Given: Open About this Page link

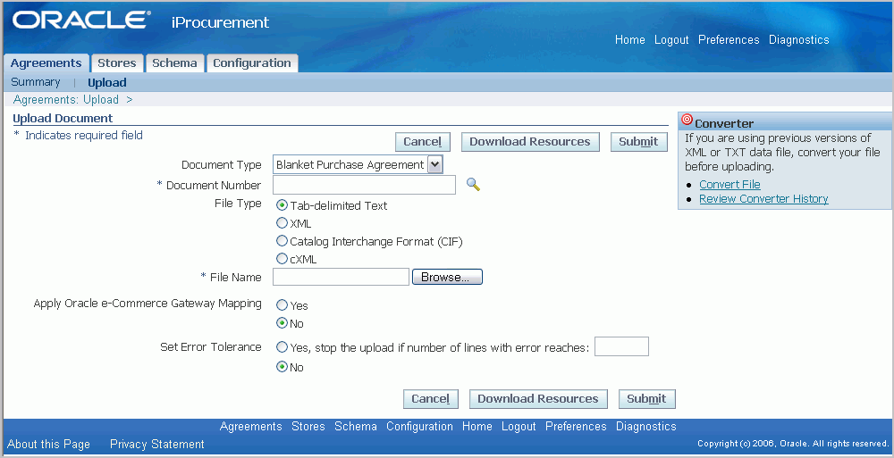Looking at the screenshot, I should pyautogui.click(x=48, y=444).
